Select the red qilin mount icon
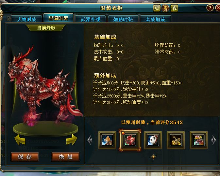 (x=130, y=140)
